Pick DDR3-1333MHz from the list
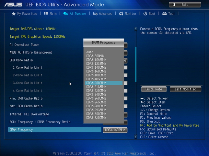Viewport: 209px width, 156px height. tap(96, 63)
